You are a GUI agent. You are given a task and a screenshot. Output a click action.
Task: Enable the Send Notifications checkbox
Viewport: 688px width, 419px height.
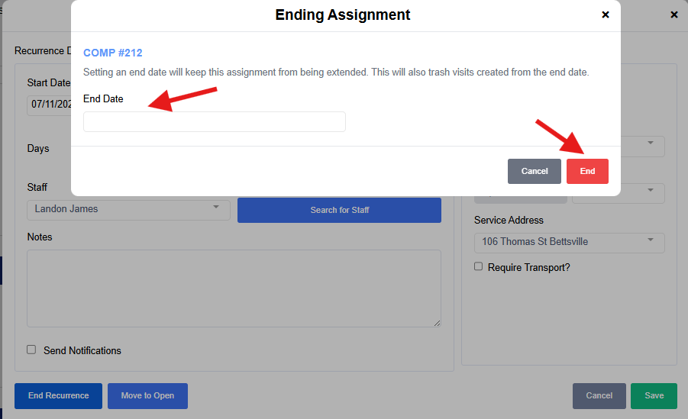31,350
